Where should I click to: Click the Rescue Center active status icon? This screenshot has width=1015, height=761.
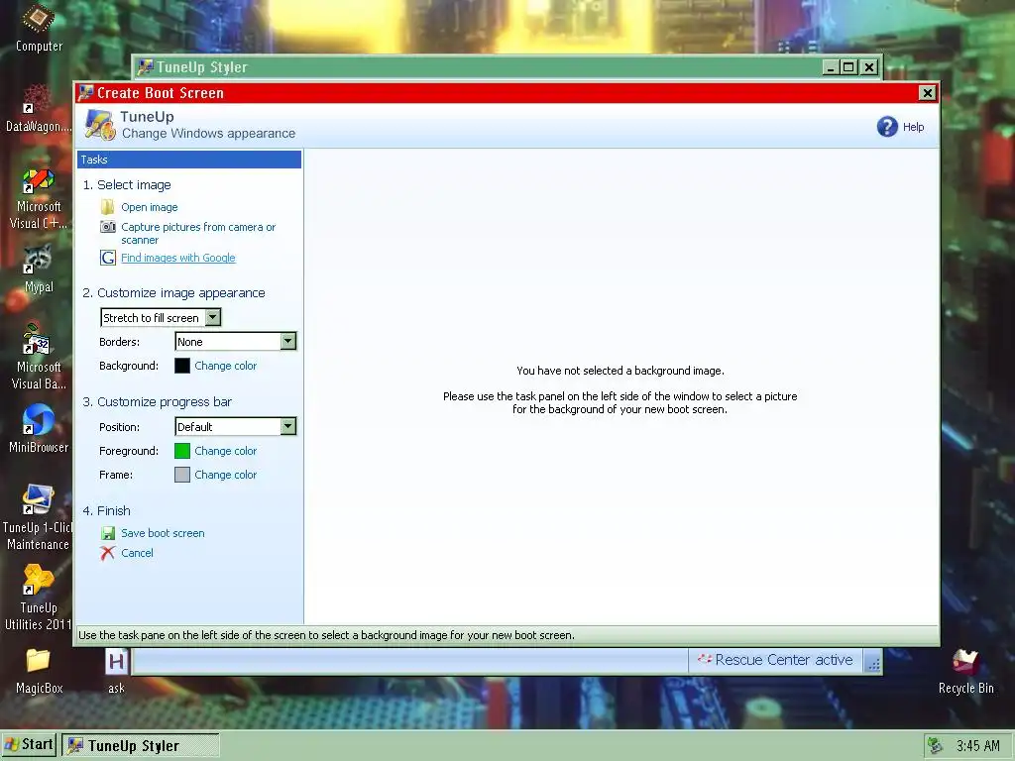(705, 659)
